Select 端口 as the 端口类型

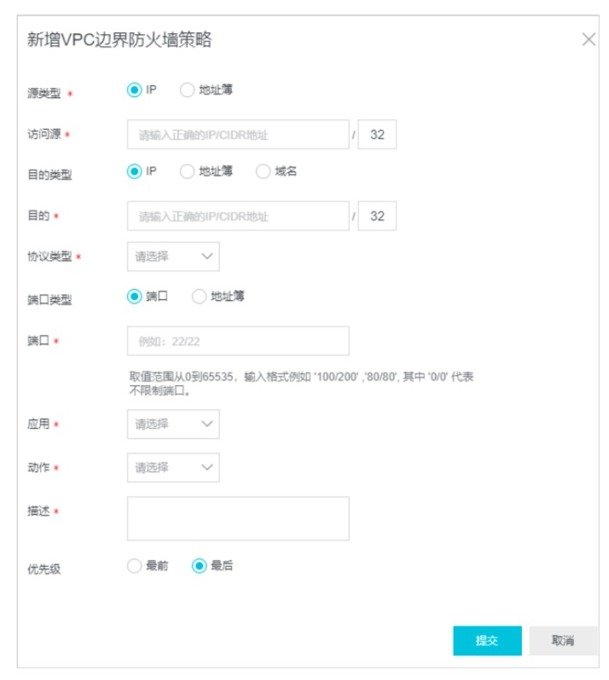point(134,297)
